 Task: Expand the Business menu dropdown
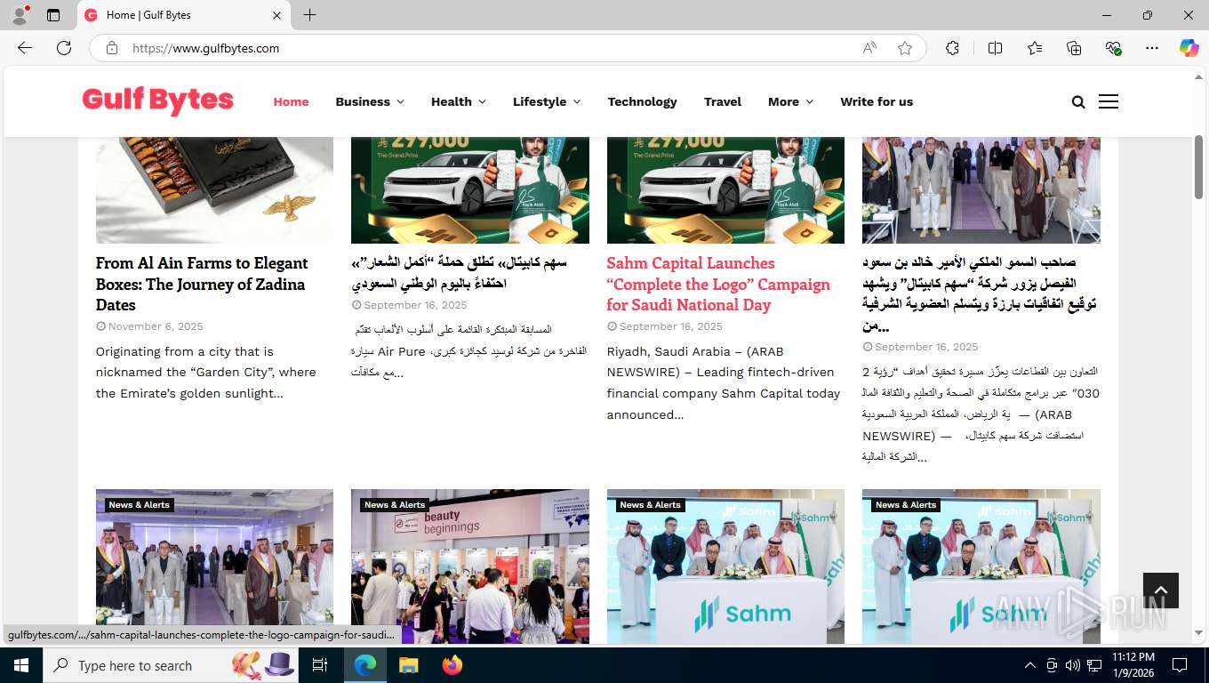(x=370, y=101)
